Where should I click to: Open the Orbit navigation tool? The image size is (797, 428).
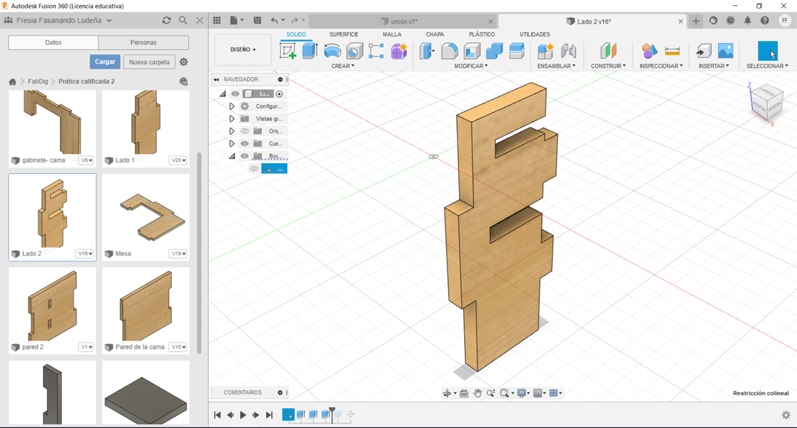(447, 393)
